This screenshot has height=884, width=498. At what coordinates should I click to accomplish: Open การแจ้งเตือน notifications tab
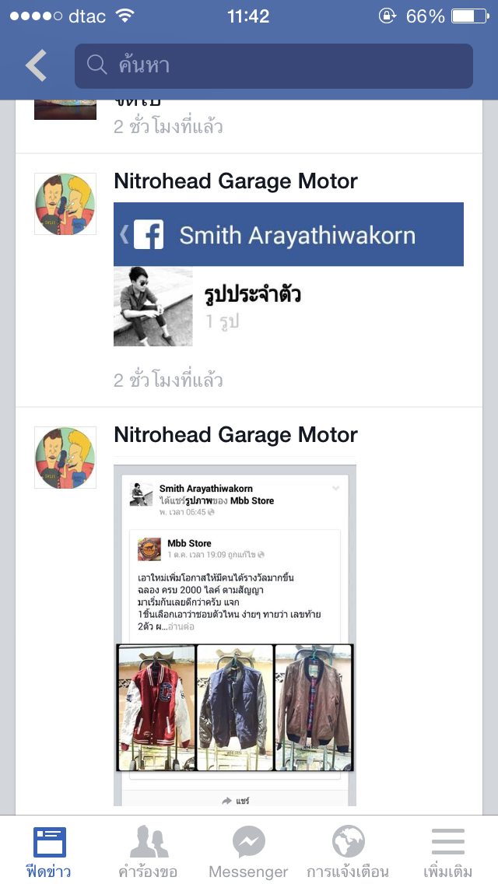[x=348, y=852]
